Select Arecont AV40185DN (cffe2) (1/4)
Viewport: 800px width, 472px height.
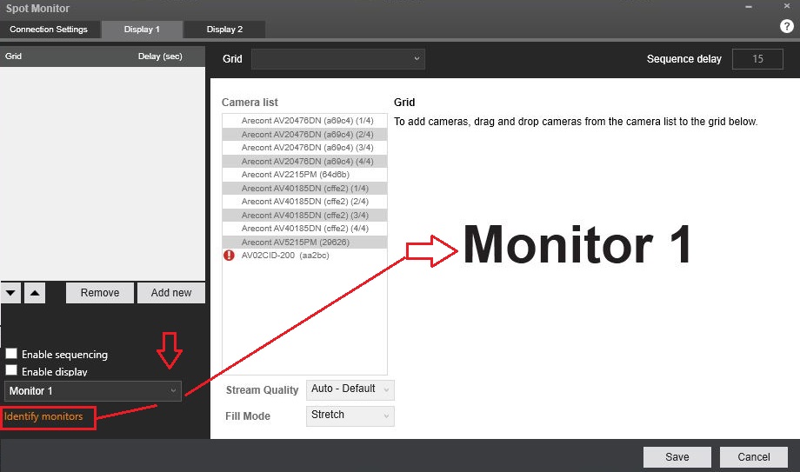304,189
